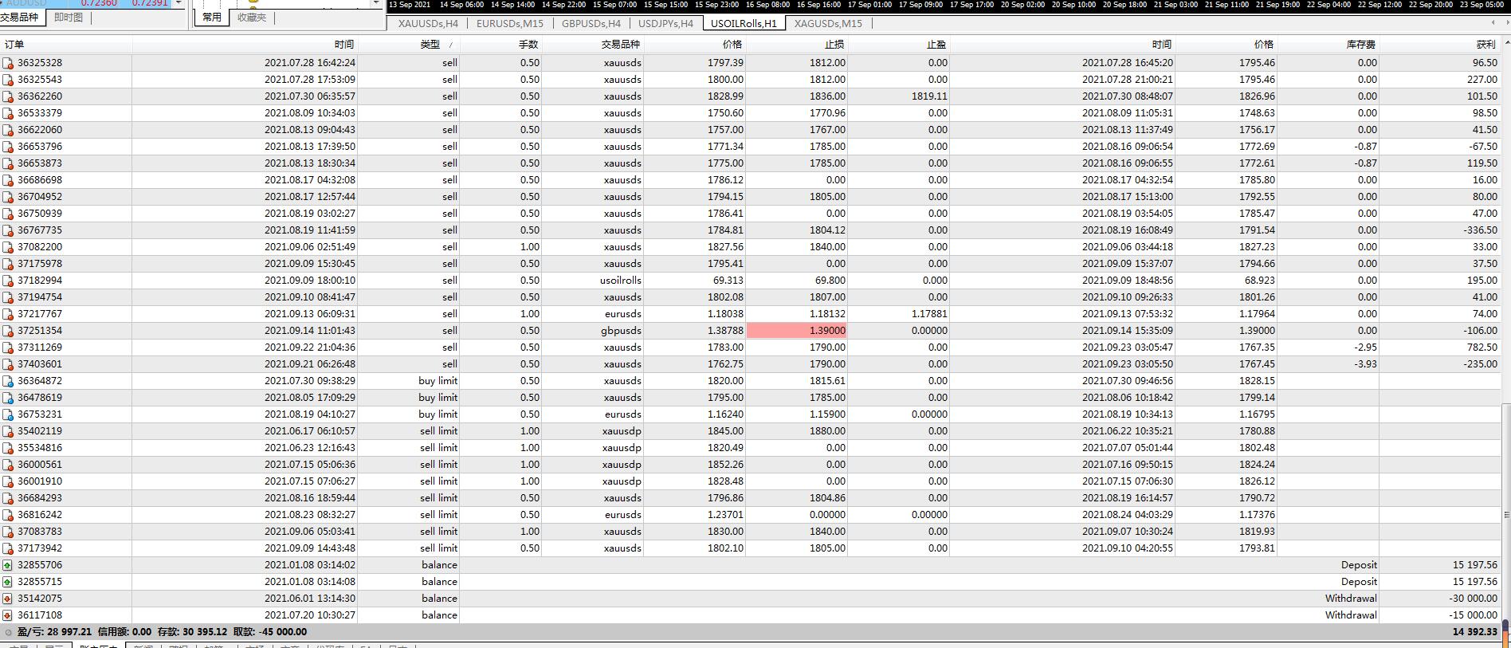Sort by the 类型 column header
The image size is (1511, 648).
[x=409, y=45]
